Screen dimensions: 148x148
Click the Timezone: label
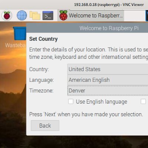pos(41,91)
